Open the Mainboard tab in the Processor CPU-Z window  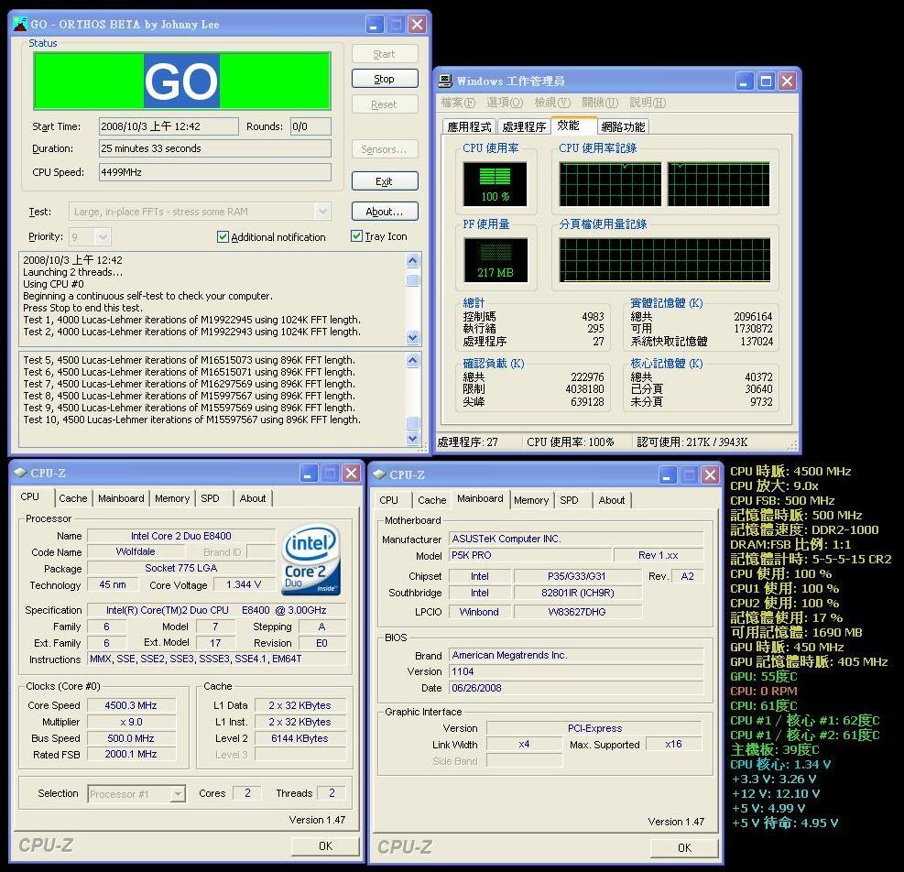[121, 498]
